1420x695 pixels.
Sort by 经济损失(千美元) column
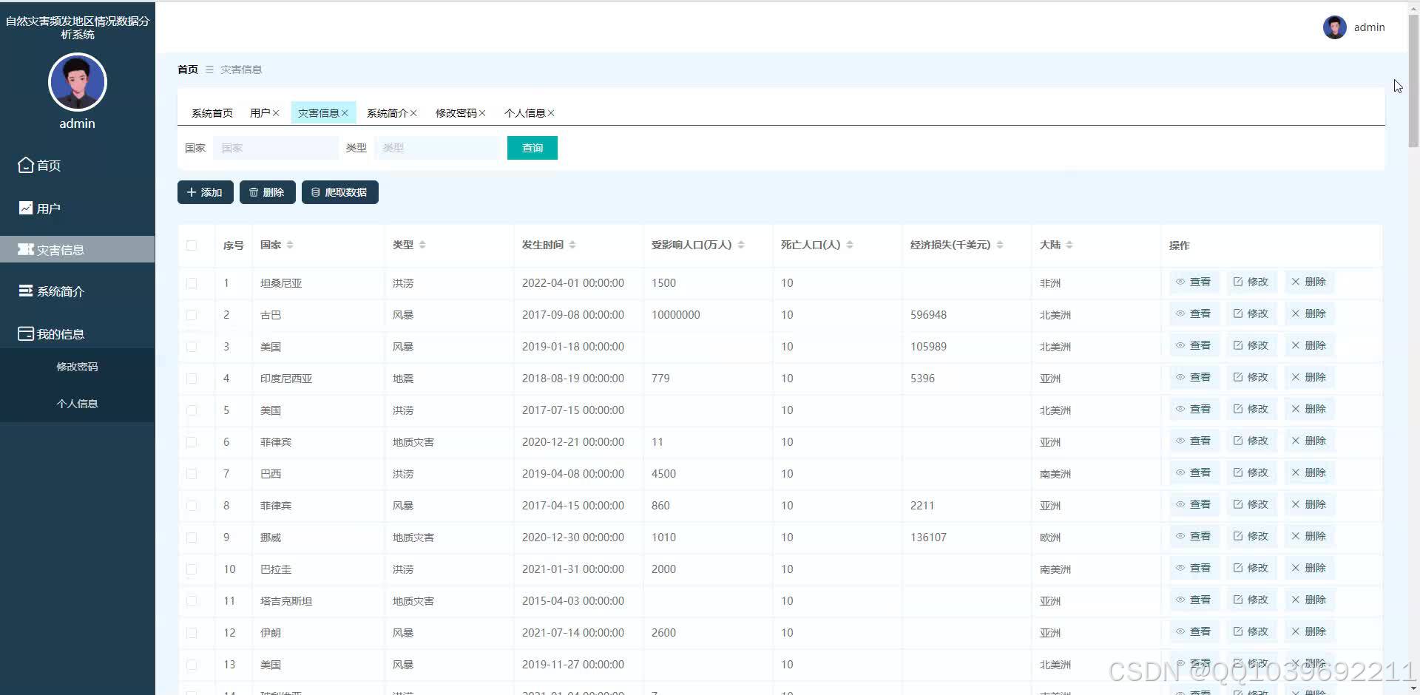click(x=1000, y=245)
